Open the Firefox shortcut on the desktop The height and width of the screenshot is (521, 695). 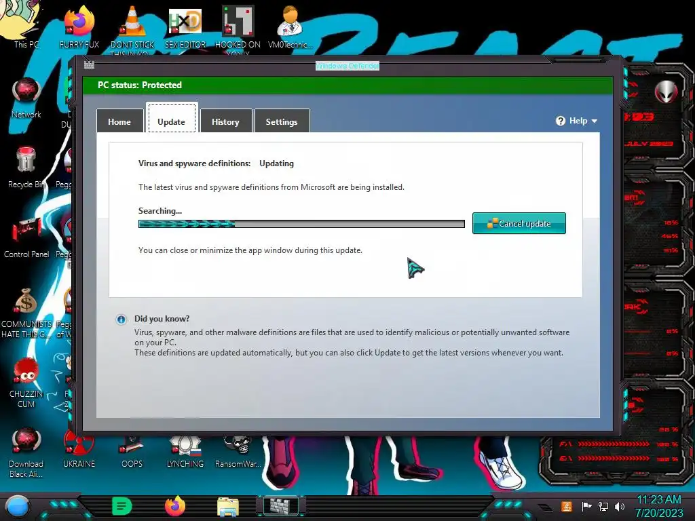coord(79,26)
